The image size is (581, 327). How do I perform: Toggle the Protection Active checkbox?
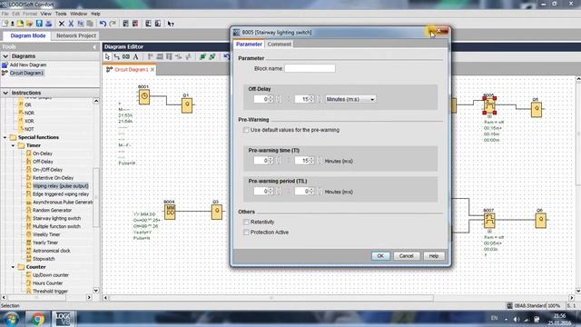246,233
